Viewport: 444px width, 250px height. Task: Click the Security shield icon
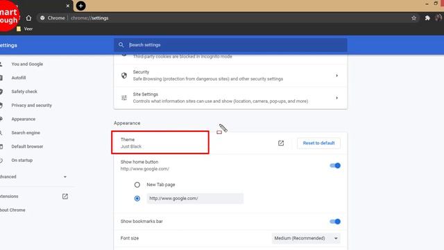[x=124, y=76]
